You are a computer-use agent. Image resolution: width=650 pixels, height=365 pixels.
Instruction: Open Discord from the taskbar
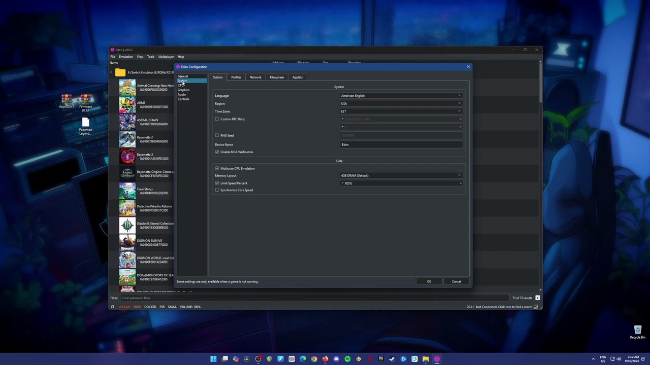tap(336, 359)
